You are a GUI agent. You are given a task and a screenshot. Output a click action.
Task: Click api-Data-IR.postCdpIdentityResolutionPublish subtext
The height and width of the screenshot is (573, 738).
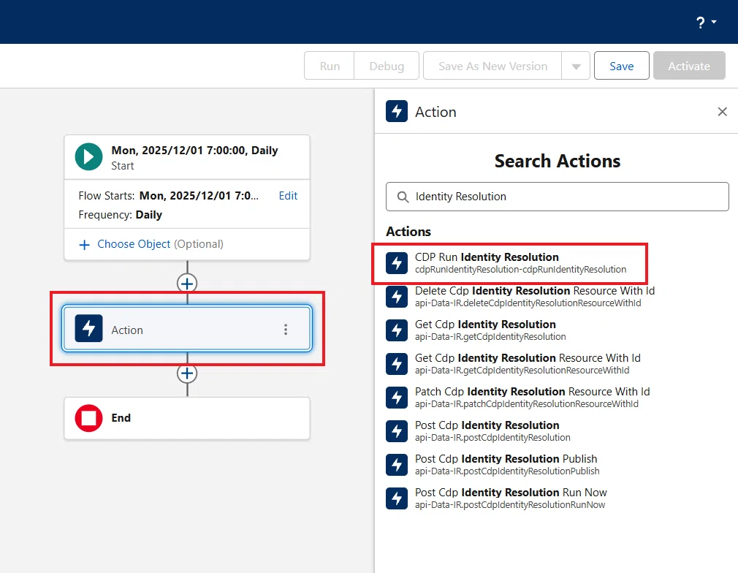click(507, 471)
